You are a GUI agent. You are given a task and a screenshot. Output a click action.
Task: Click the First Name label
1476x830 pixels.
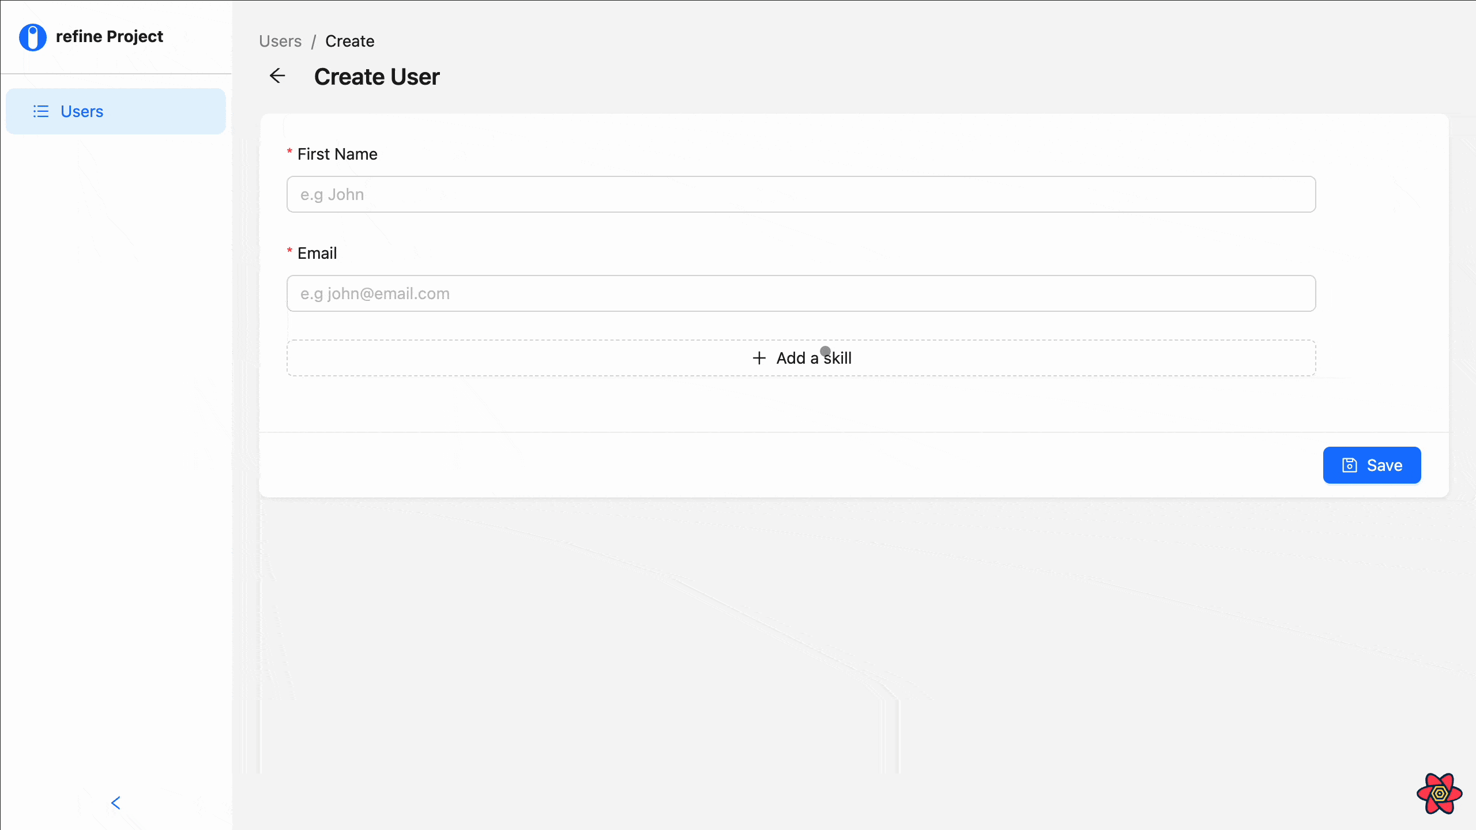click(337, 154)
